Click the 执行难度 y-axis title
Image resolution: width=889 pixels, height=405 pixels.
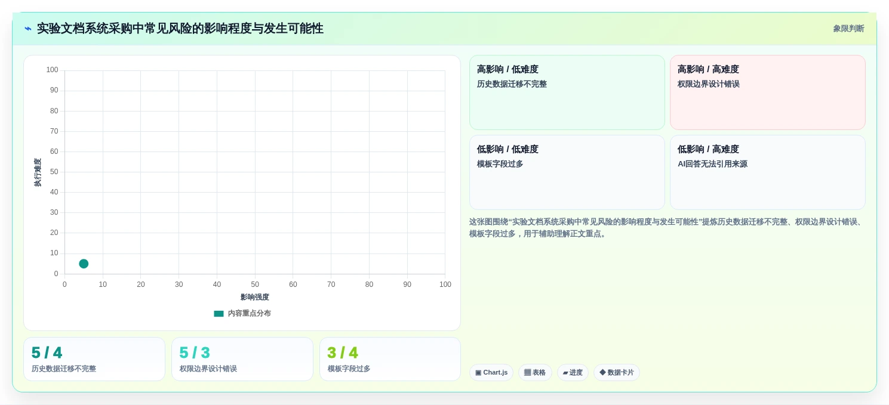(x=38, y=172)
